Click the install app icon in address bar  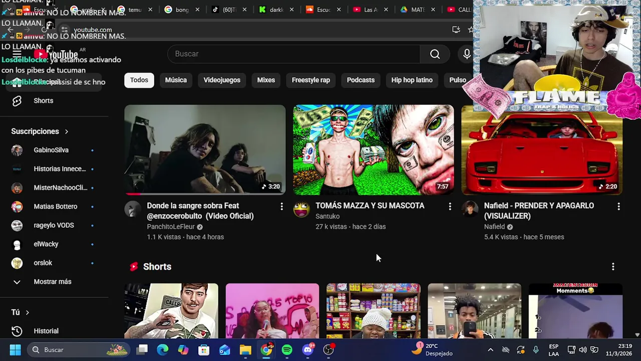(456, 30)
